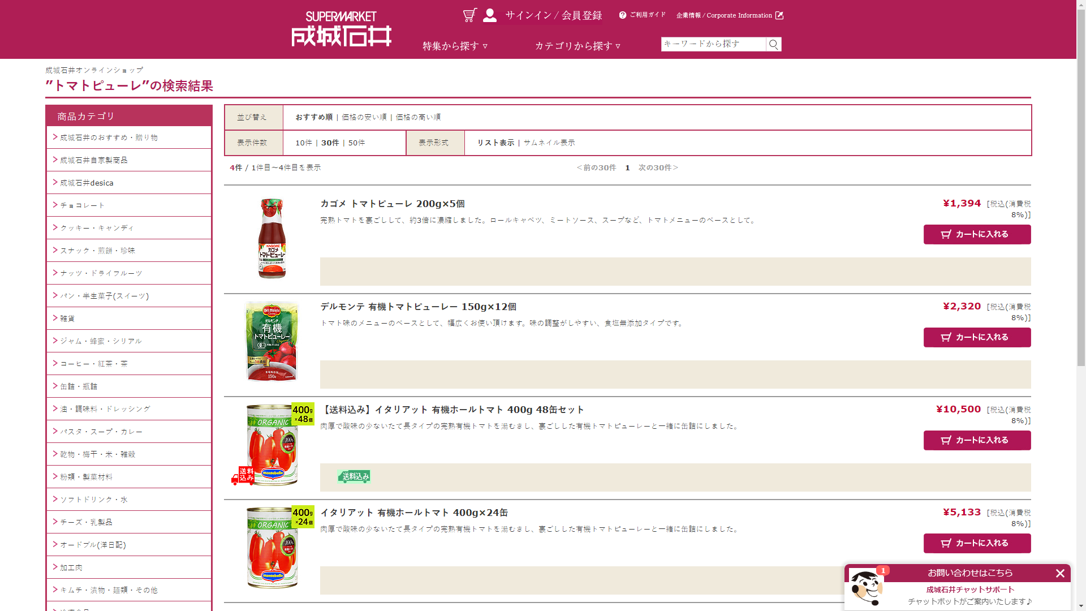Click the search magnifier icon
The image size is (1086, 611).
tap(774, 44)
